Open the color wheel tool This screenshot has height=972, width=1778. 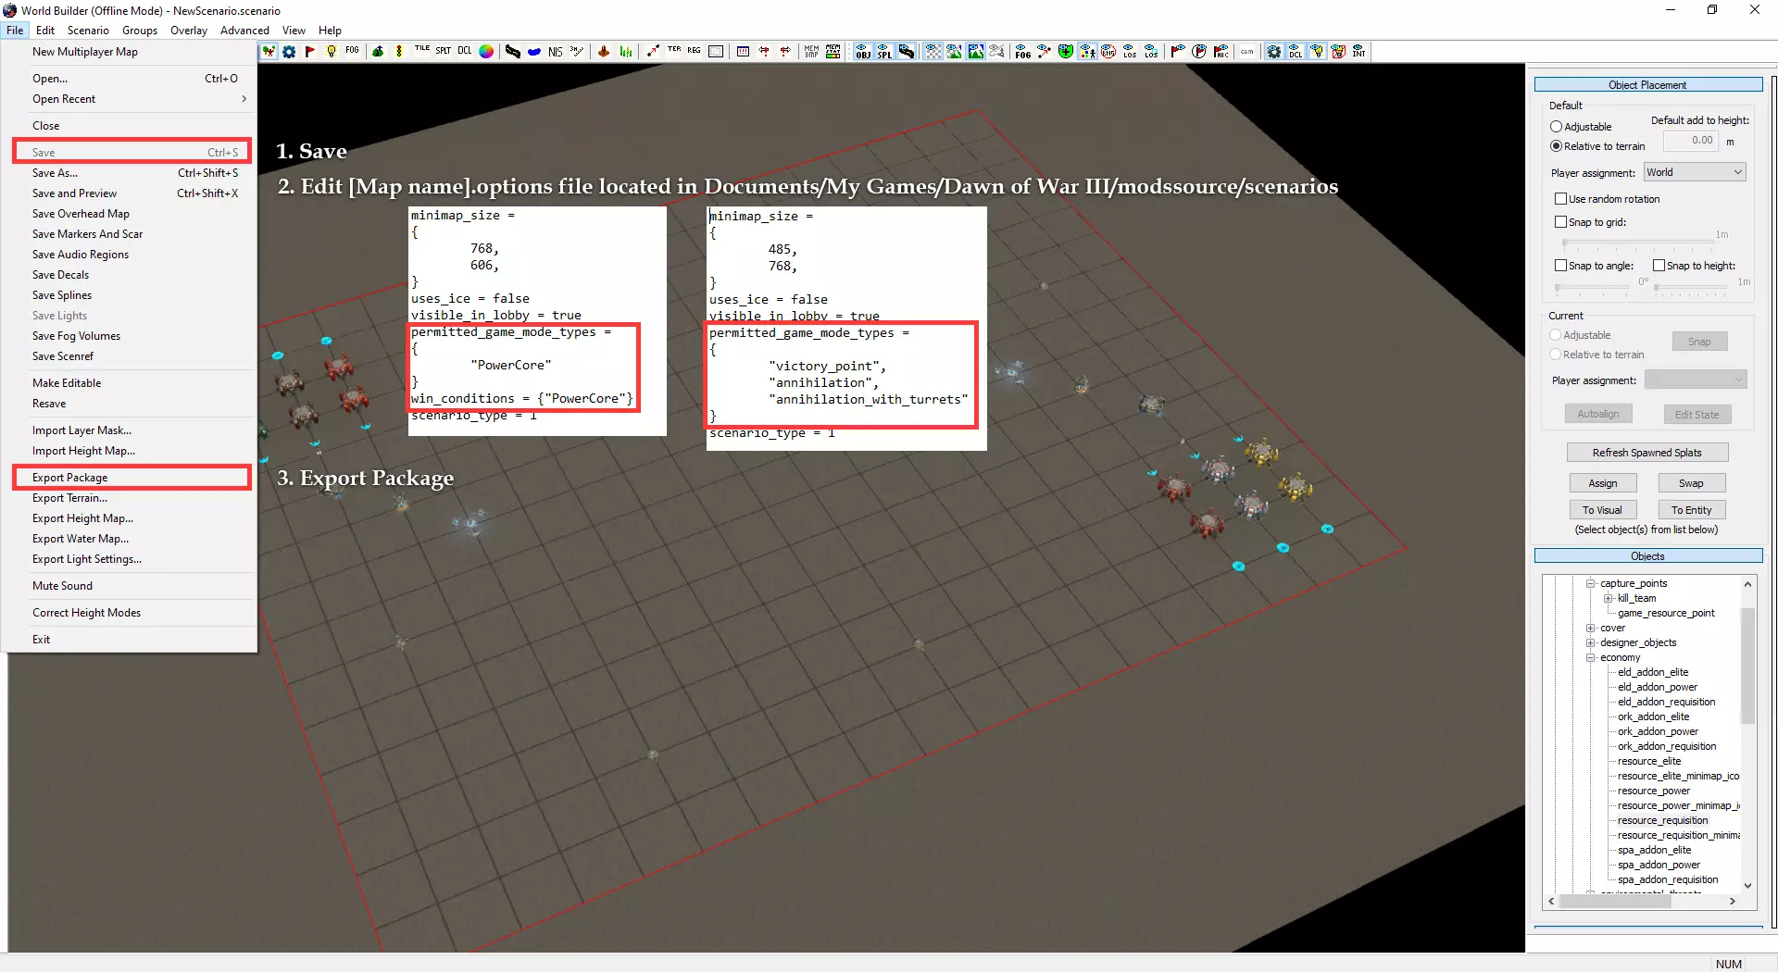(x=486, y=52)
